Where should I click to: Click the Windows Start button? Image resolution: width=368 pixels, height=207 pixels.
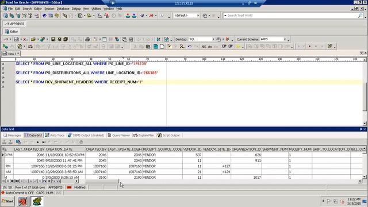tap(7, 201)
